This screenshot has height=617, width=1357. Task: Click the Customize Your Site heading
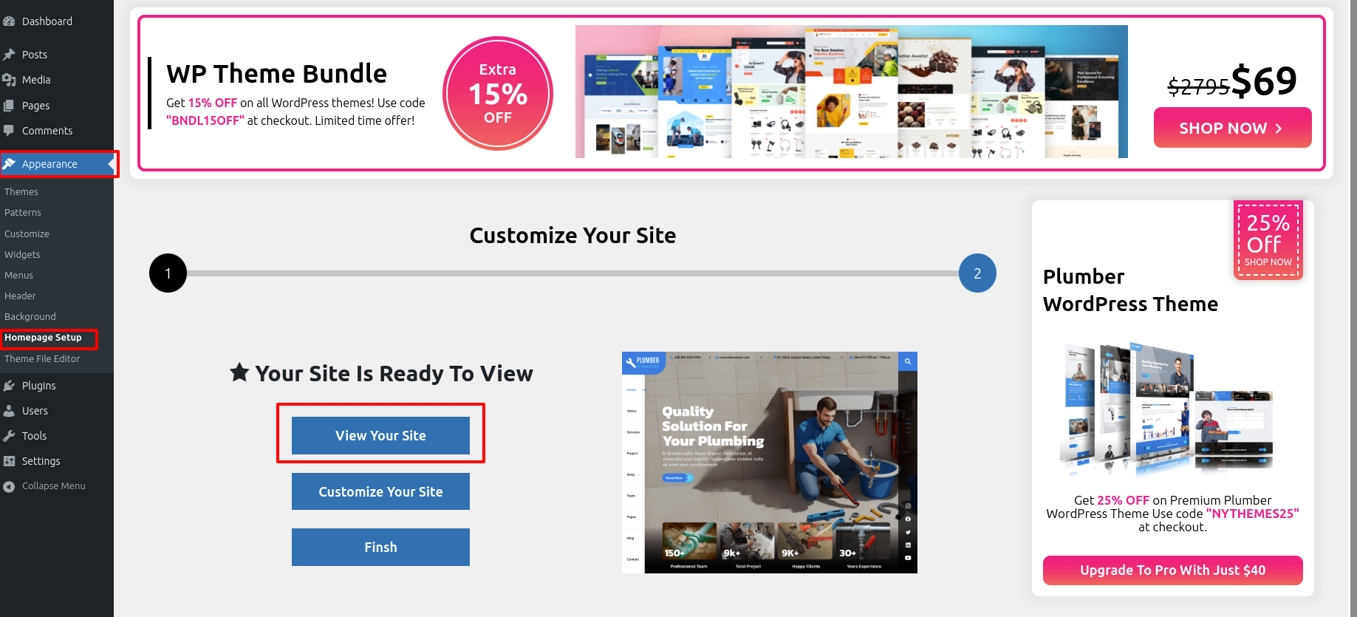(x=572, y=235)
